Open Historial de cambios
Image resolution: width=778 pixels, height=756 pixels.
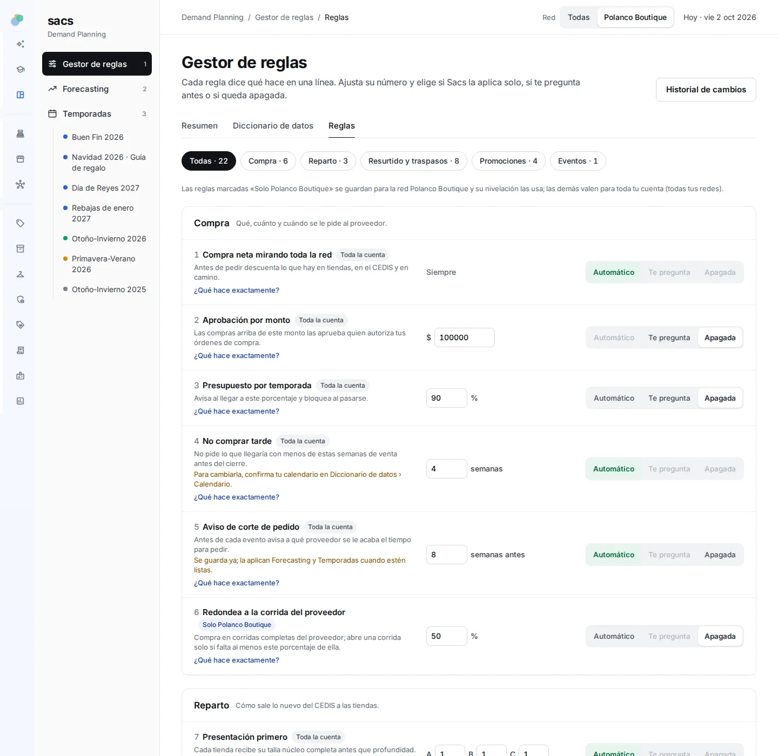[706, 90]
